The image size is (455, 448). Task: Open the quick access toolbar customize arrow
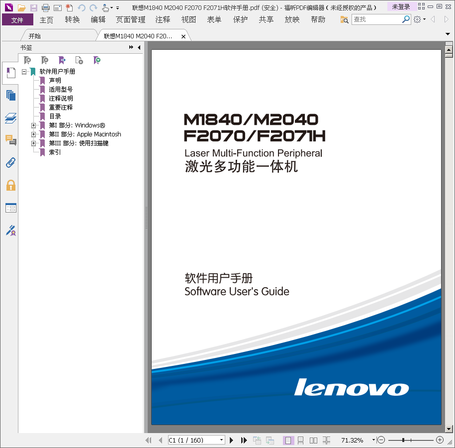click(117, 8)
